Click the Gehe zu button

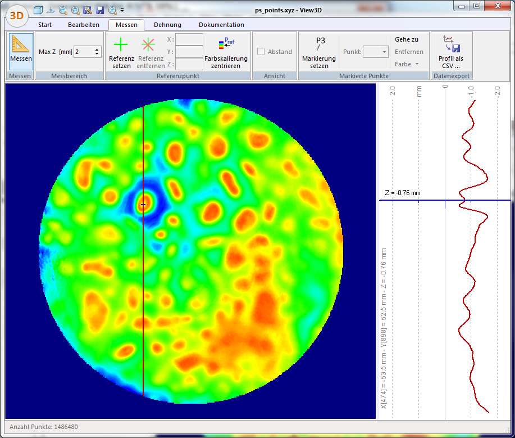[x=407, y=39]
